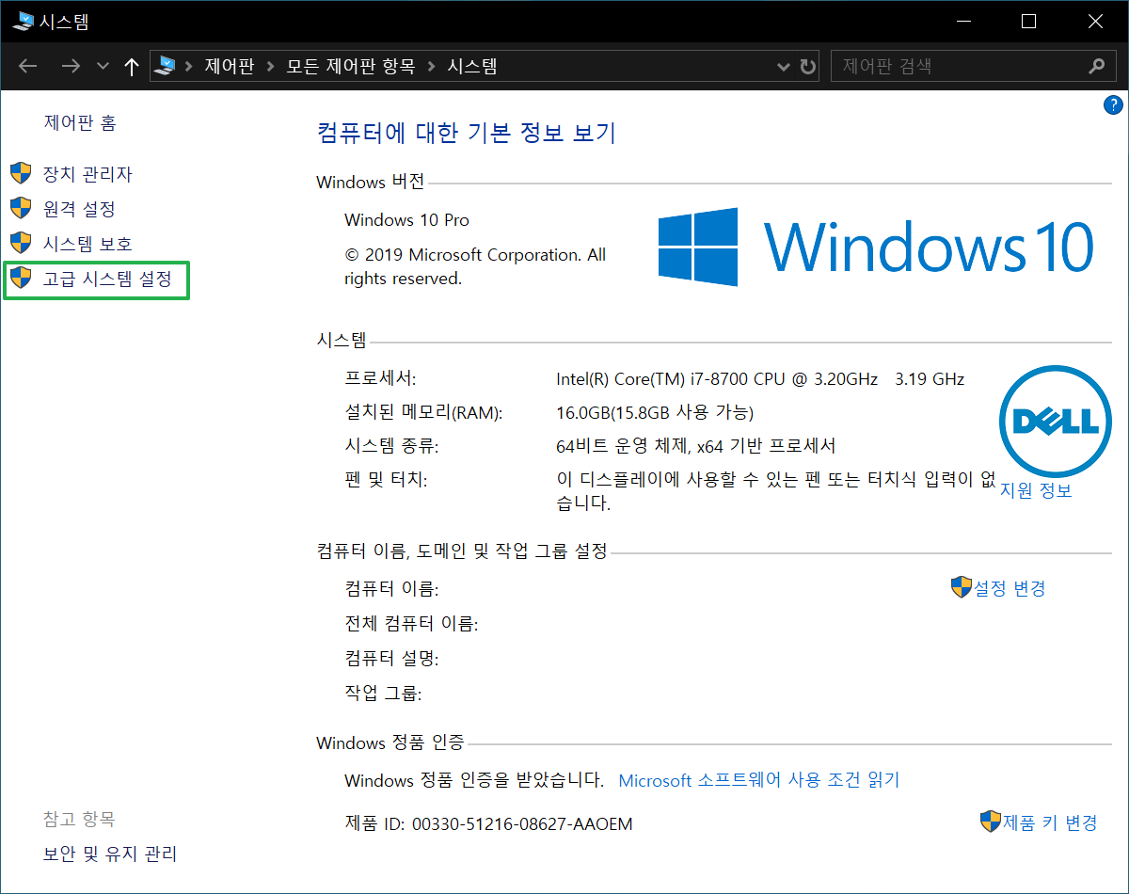Select product ID 00330-51216-08627-AAOEM
Viewport: 1129px width, 894px height.
pyautogui.click(x=521, y=824)
